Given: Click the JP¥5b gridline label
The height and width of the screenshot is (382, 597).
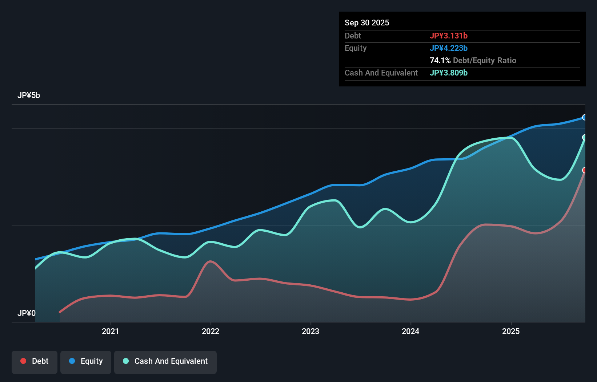Looking at the screenshot, I should pyautogui.click(x=29, y=95).
